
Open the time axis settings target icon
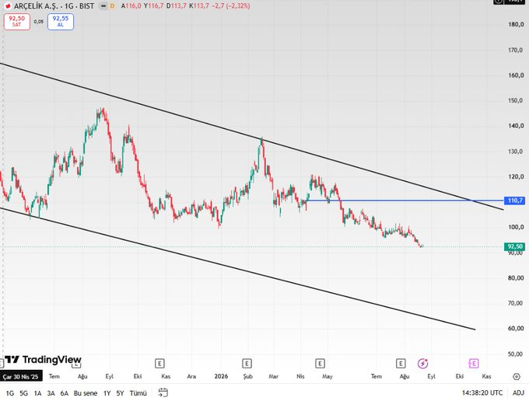point(517,376)
